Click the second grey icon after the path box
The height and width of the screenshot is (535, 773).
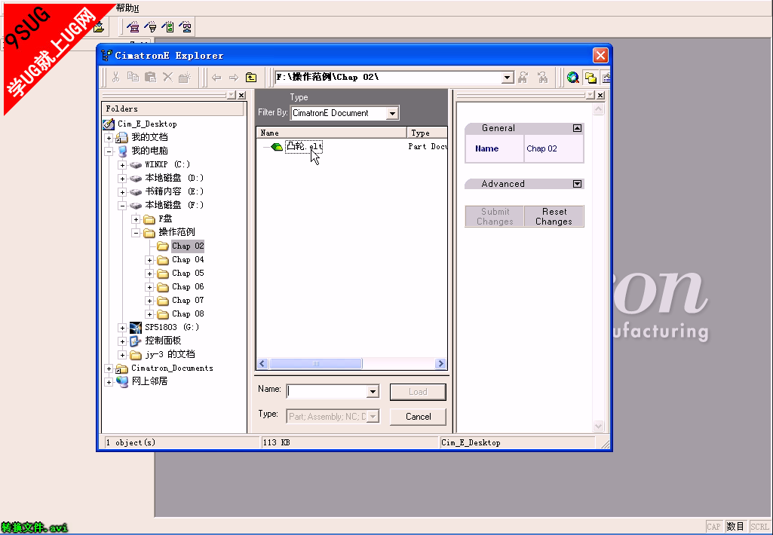[x=542, y=78]
